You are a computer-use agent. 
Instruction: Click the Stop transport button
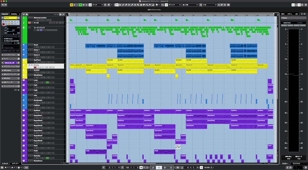click(159, 167)
